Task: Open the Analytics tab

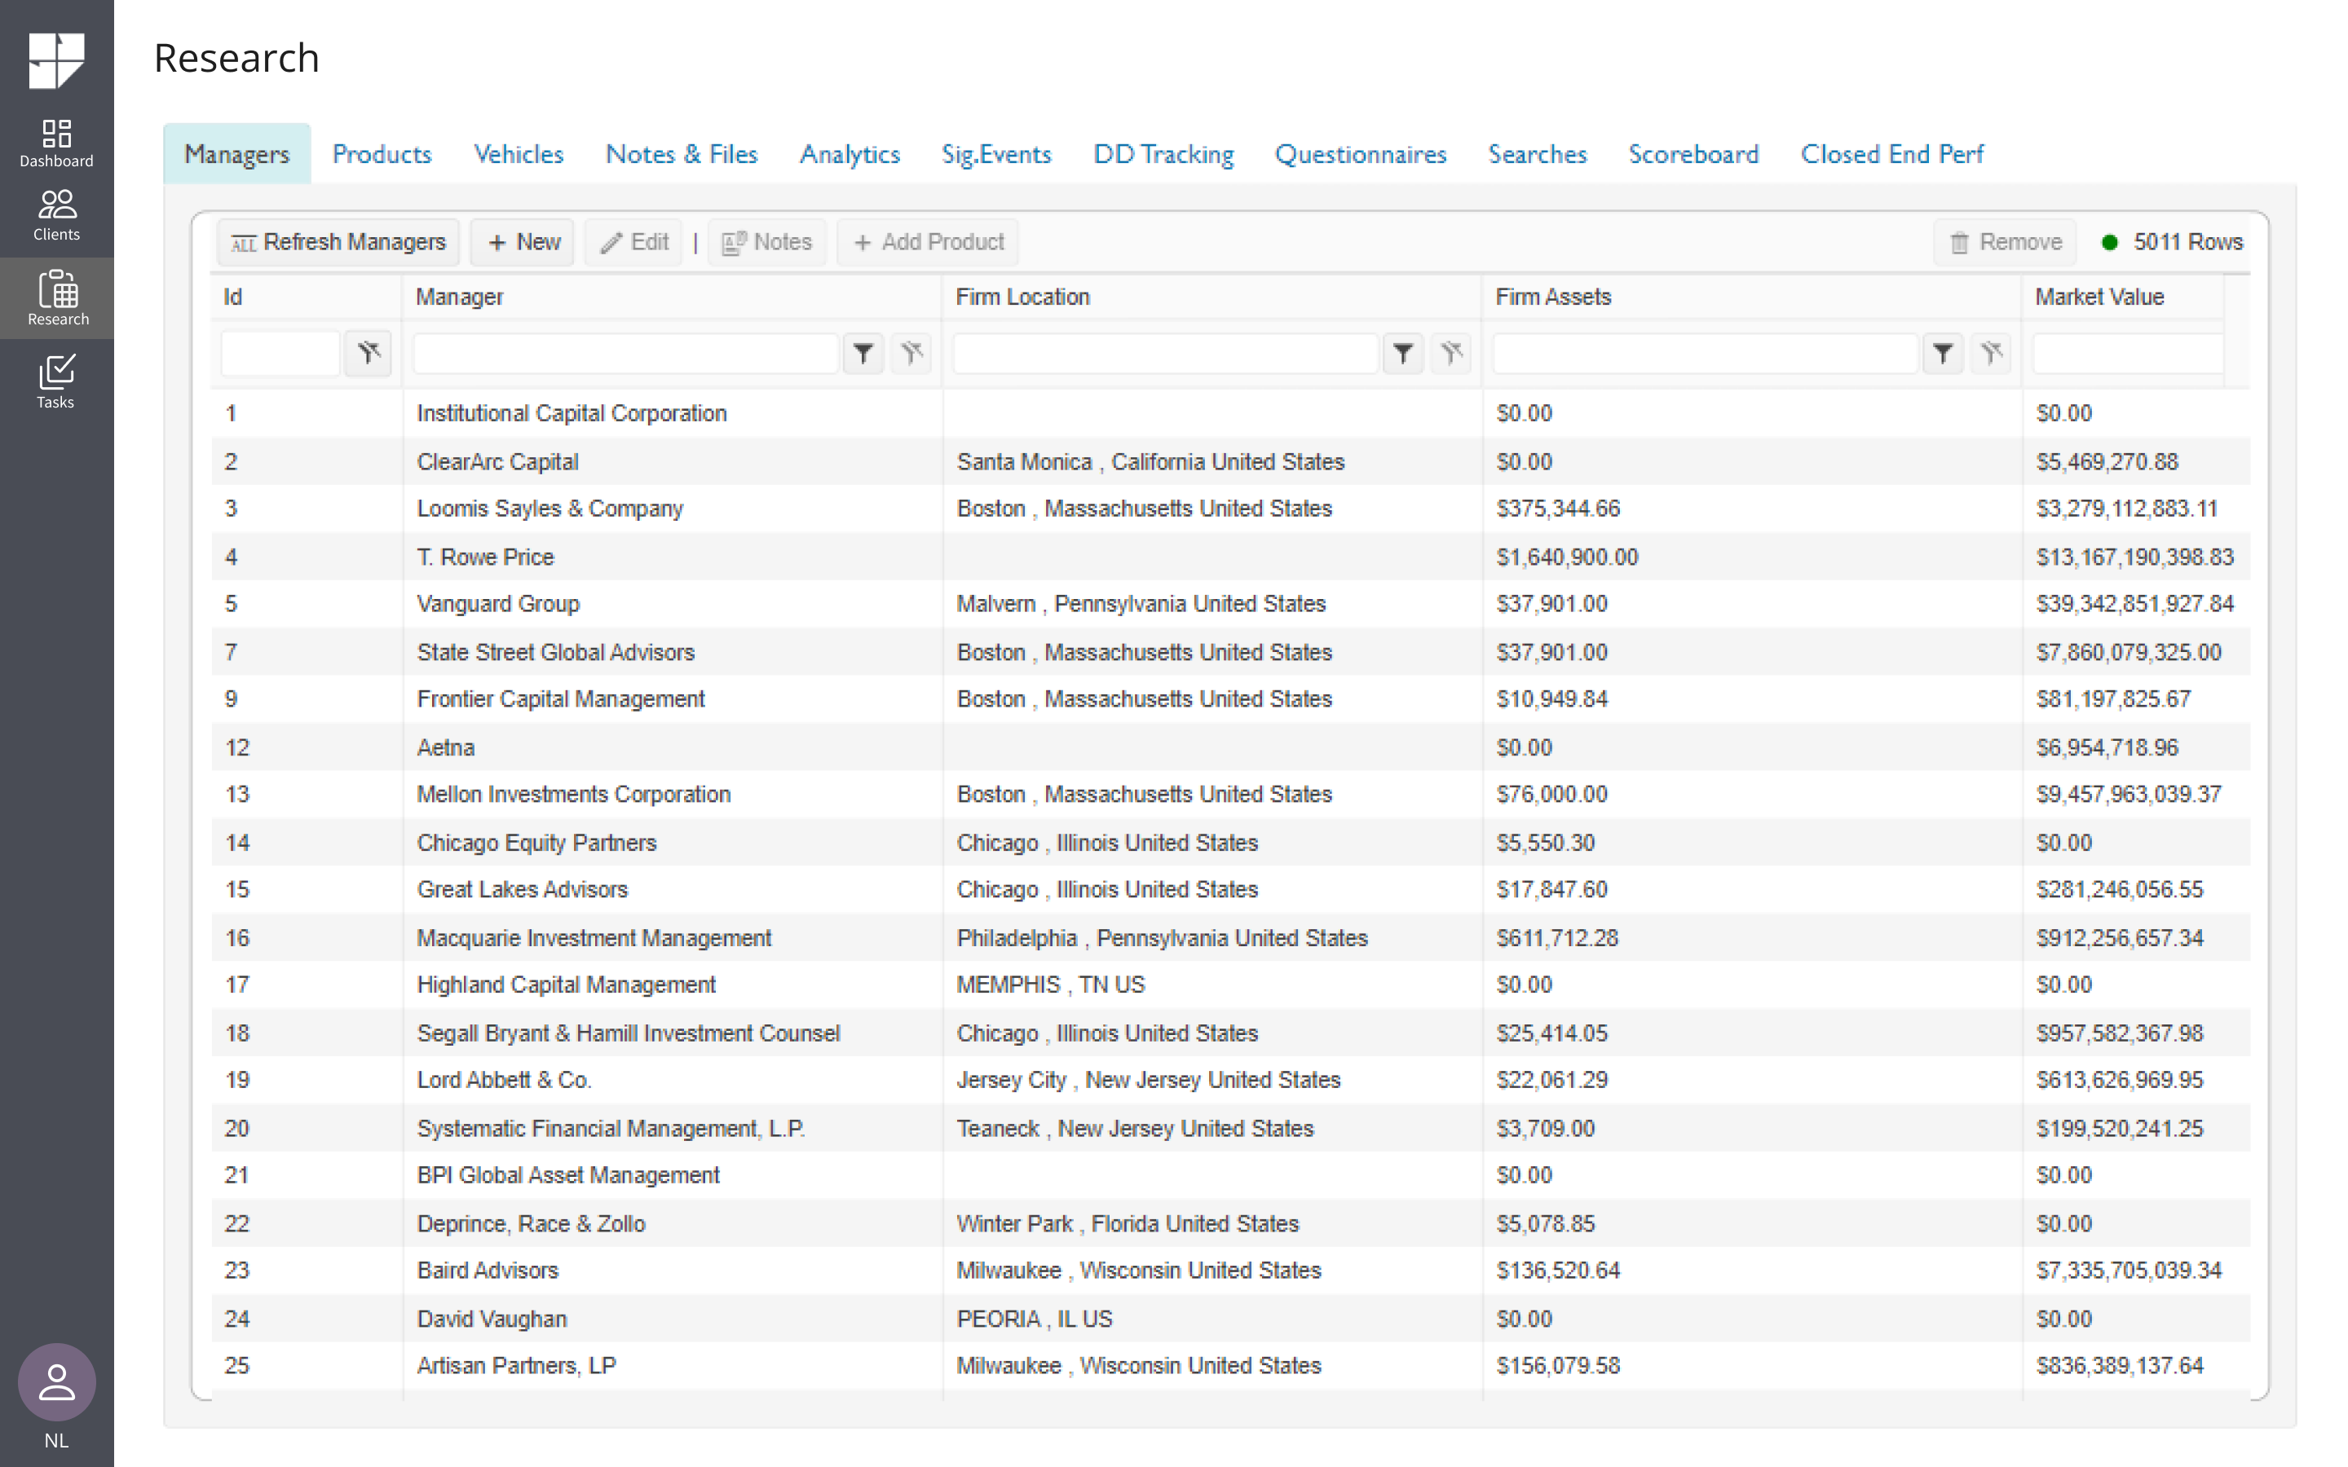Action: (x=850, y=153)
